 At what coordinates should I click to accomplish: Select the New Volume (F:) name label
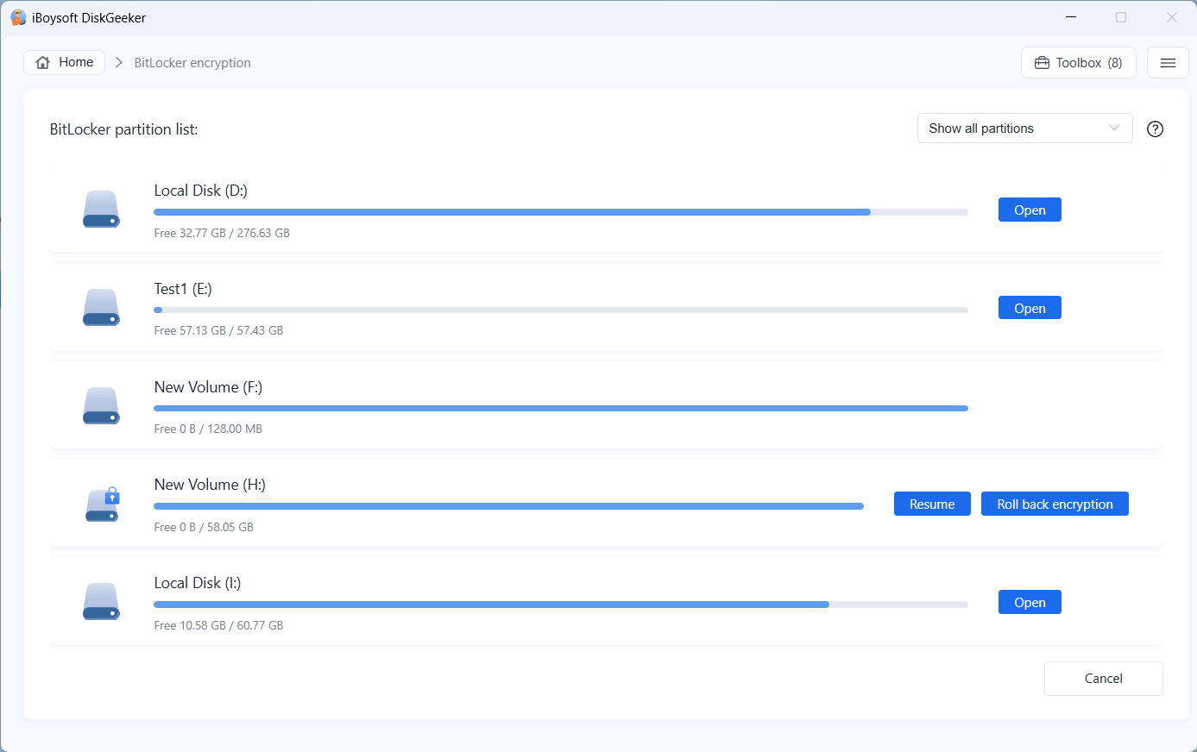pyautogui.click(x=208, y=387)
